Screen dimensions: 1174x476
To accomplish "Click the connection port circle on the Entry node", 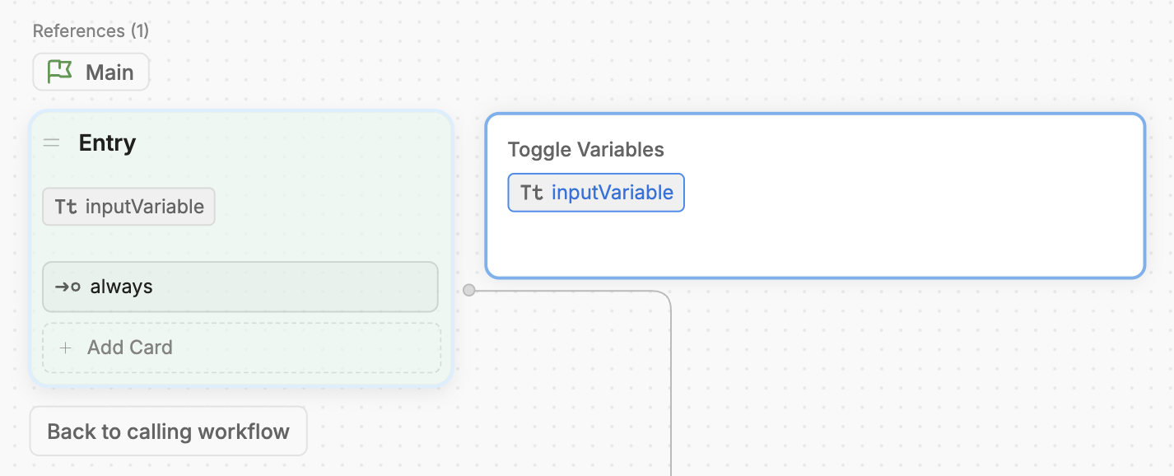I will point(468,290).
